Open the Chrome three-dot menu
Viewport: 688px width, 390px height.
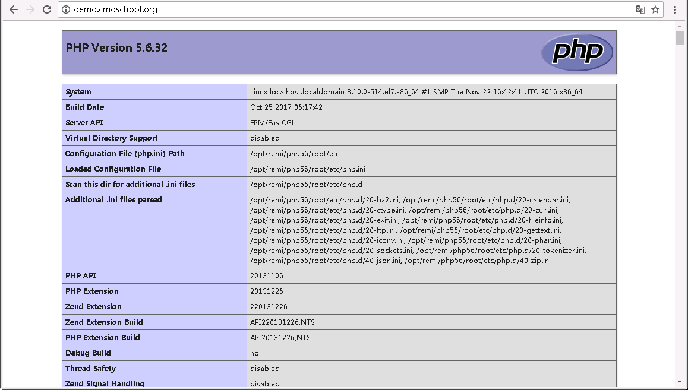click(x=675, y=9)
